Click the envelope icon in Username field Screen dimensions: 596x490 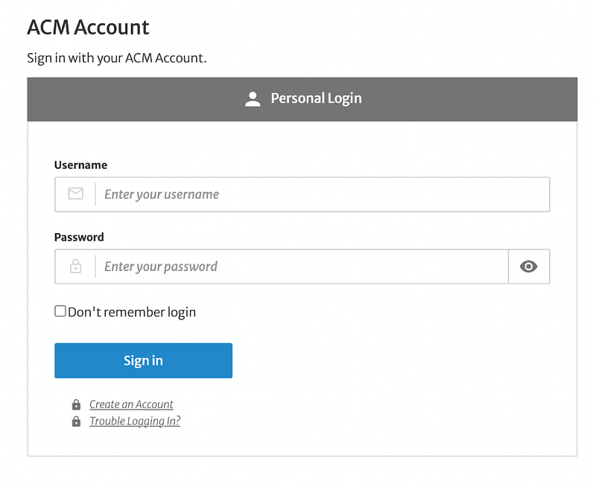coord(76,194)
